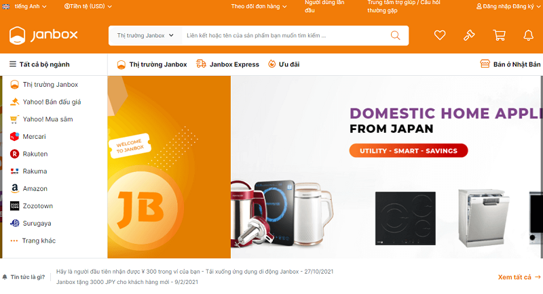Click the wishlist heart icon
The height and width of the screenshot is (294, 543).
tap(440, 35)
